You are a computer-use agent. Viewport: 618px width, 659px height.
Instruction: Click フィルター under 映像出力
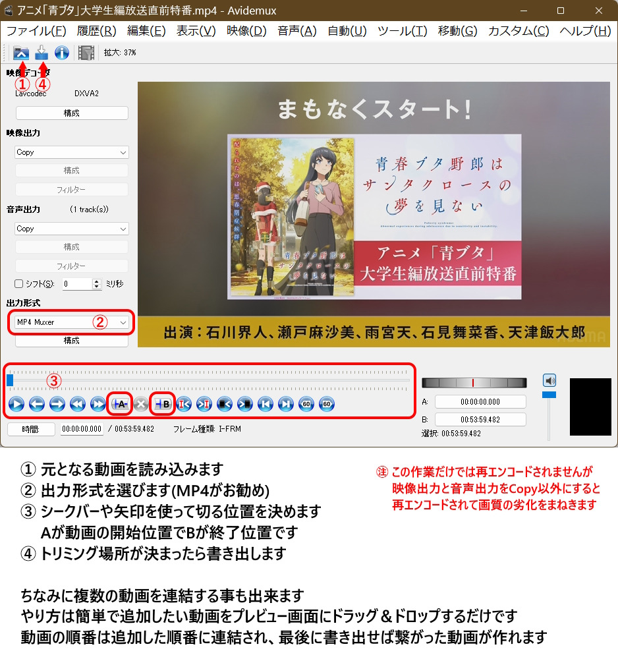72,190
